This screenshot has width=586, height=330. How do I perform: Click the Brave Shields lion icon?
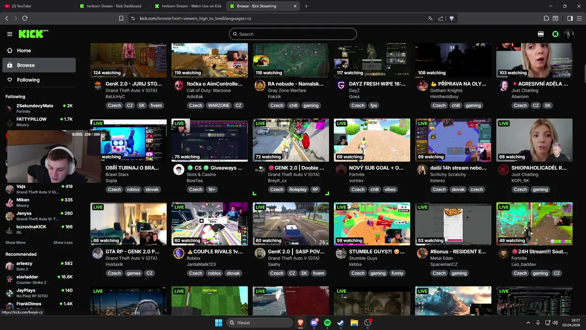click(x=451, y=18)
